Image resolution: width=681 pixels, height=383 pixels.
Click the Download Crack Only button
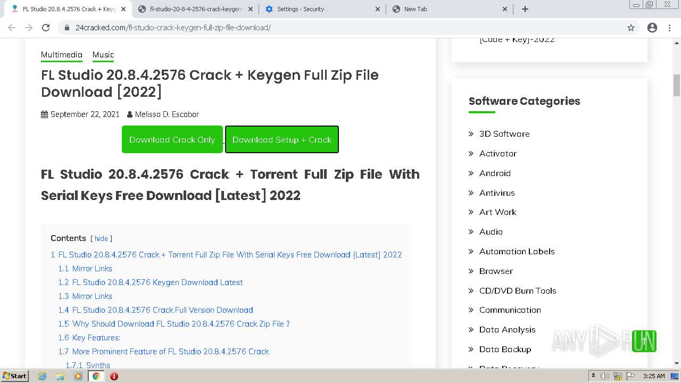tap(172, 139)
